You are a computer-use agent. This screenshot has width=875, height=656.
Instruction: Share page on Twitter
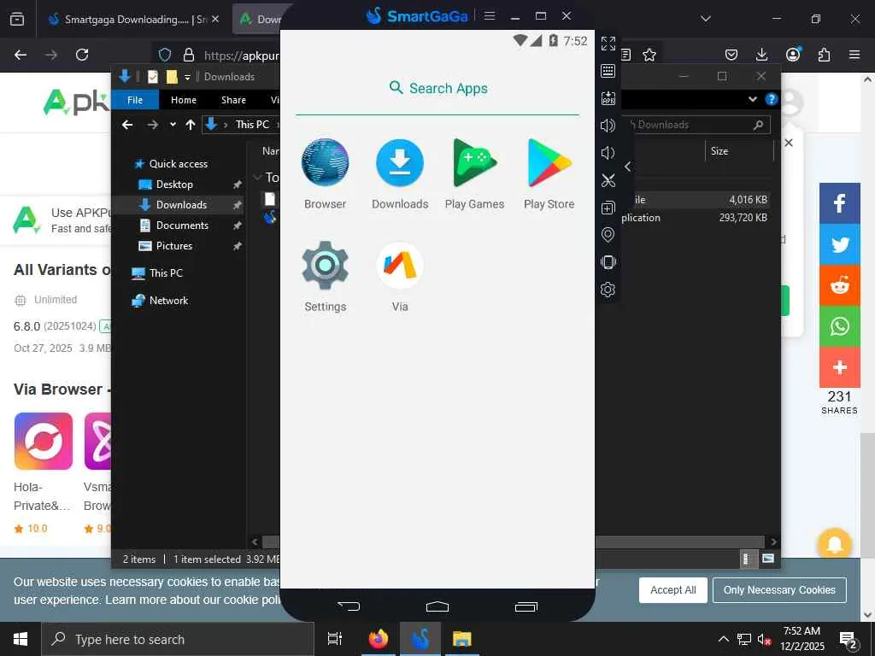[x=839, y=244]
